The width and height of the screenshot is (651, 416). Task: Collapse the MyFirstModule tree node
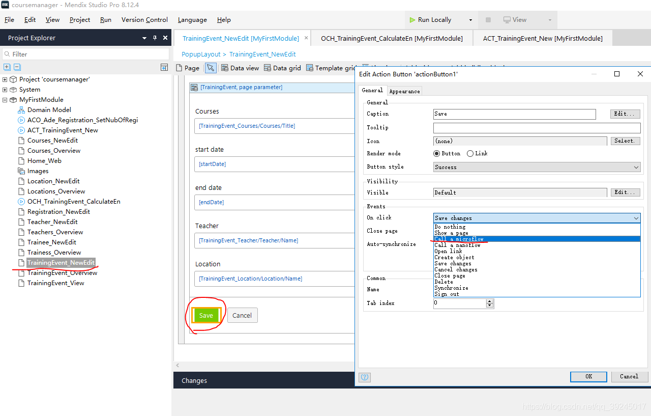coord(5,100)
